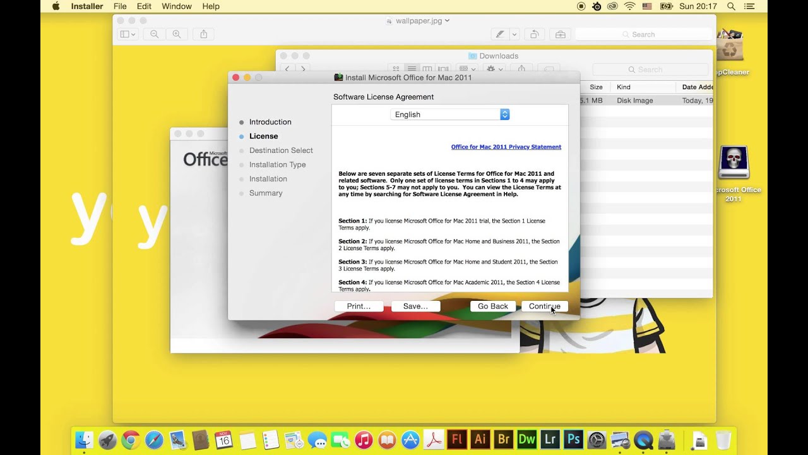Open Finder from the dock
808x455 pixels.
[x=84, y=439]
